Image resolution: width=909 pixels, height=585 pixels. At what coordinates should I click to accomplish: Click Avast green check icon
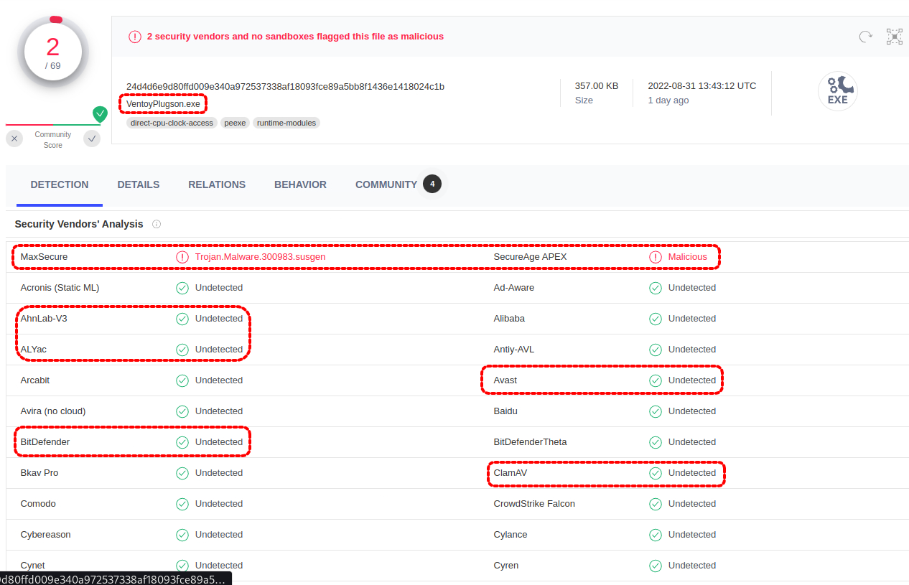(x=656, y=380)
